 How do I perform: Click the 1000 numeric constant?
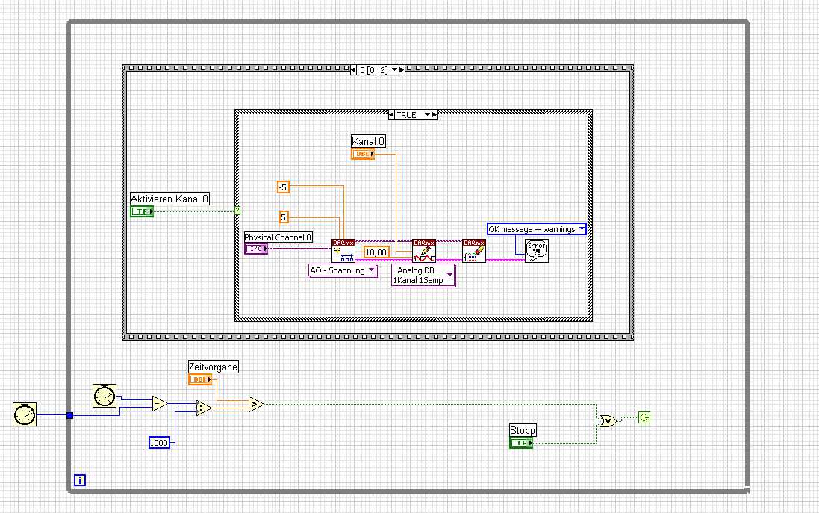point(159,443)
